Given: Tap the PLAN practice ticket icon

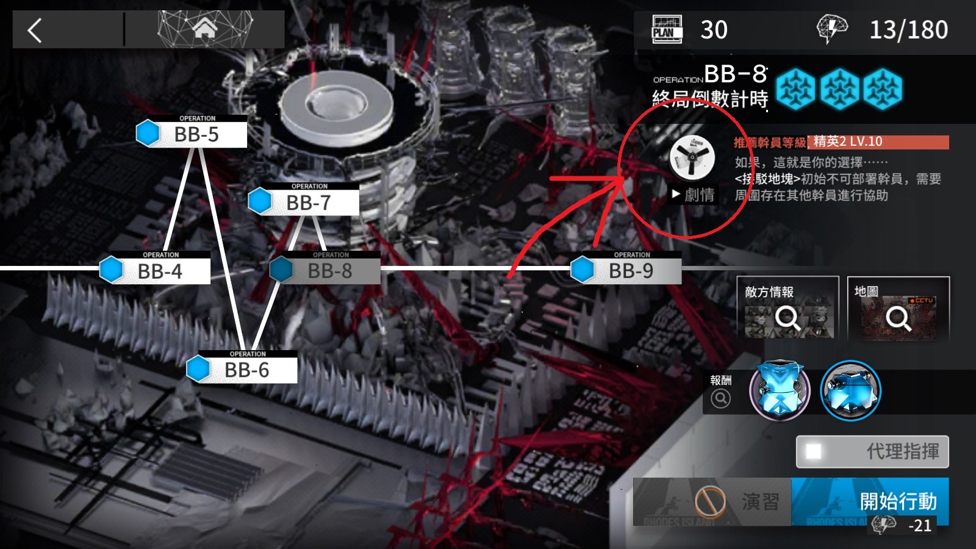Looking at the screenshot, I should 667,30.
